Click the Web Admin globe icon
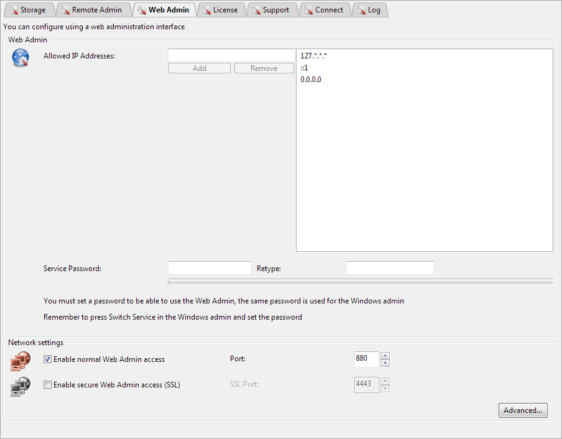Image resolution: width=562 pixels, height=439 pixels. click(x=21, y=58)
